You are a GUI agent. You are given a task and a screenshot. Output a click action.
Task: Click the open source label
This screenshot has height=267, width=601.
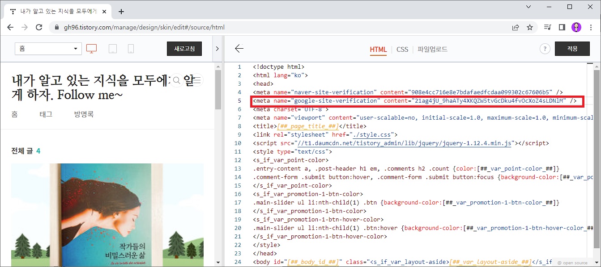click(x=572, y=263)
